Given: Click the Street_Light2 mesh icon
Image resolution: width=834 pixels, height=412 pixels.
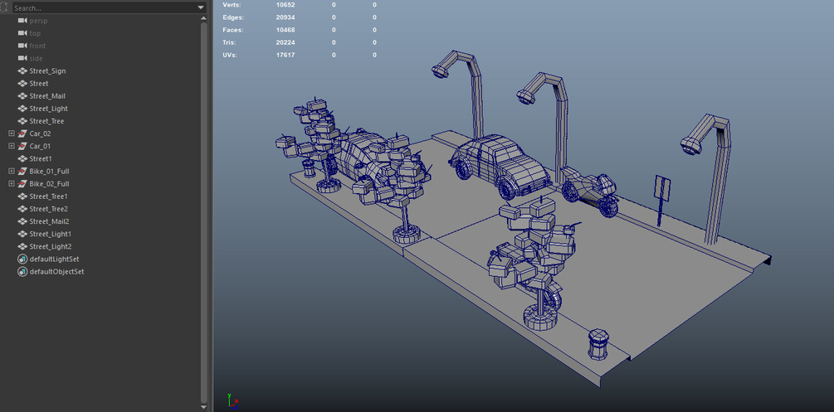Looking at the screenshot, I should click(x=22, y=247).
